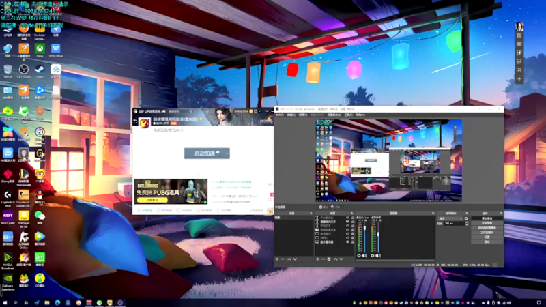
Task: Select Counter-Strike Global Offensive desktop icon
Action: [x=24, y=199]
